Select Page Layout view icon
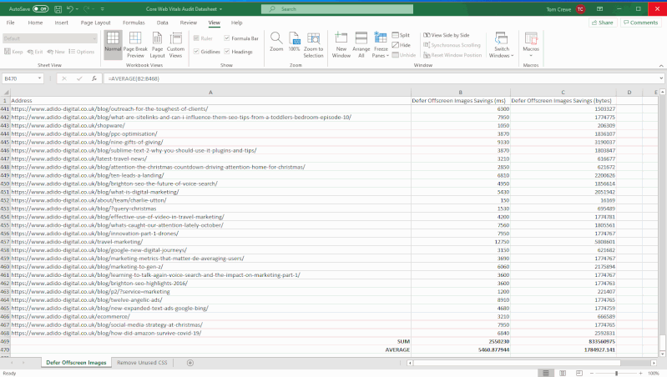 [155, 43]
